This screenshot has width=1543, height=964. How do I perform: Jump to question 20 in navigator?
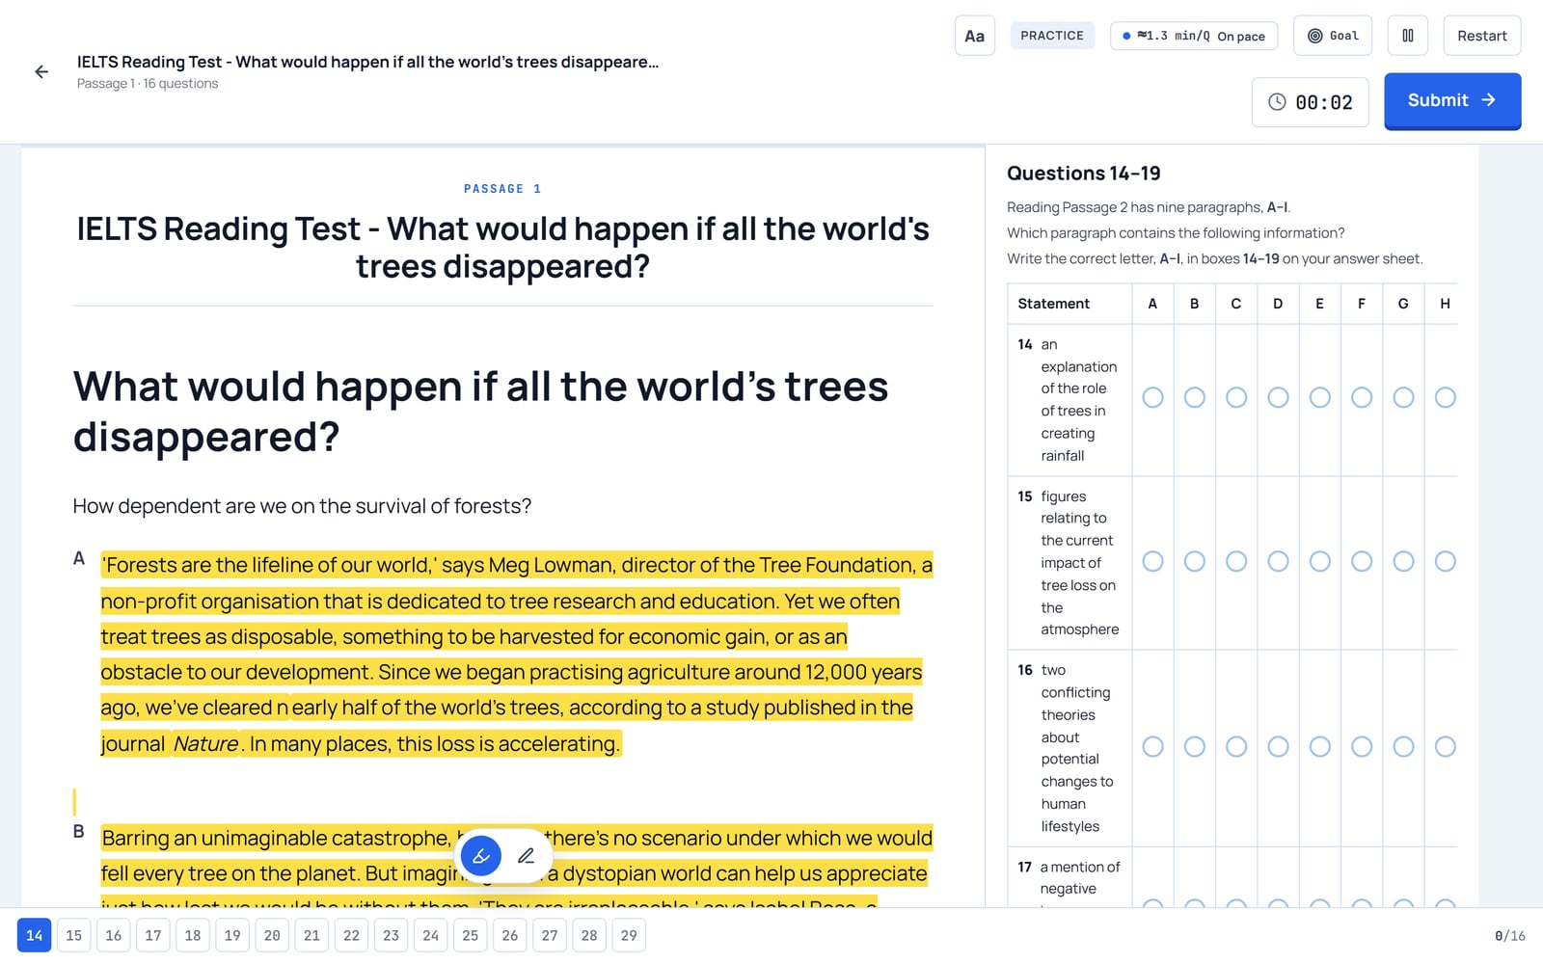click(x=272, y=935)
